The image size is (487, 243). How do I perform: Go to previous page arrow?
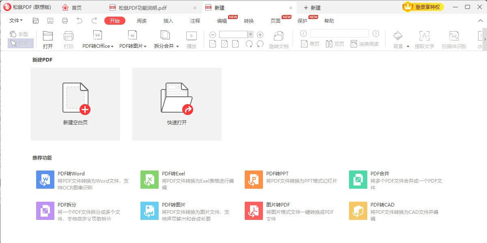point(304,34)
